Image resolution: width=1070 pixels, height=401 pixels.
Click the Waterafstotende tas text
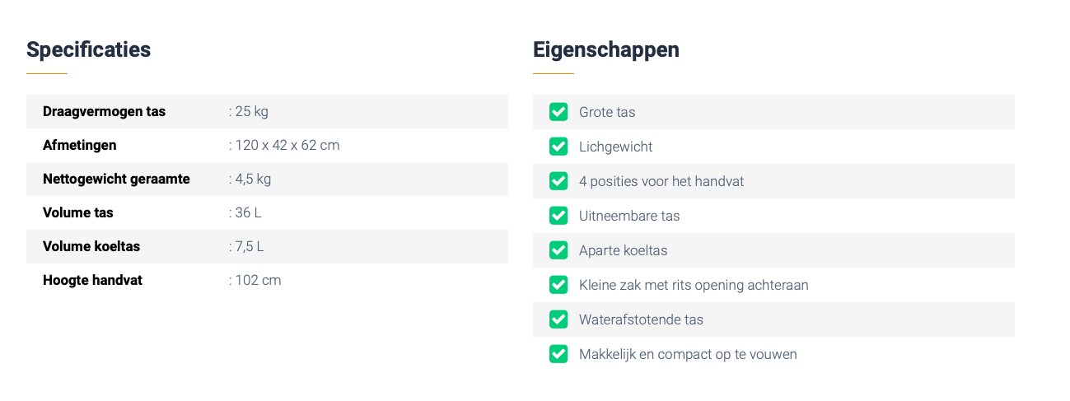[x=641, y=319]
